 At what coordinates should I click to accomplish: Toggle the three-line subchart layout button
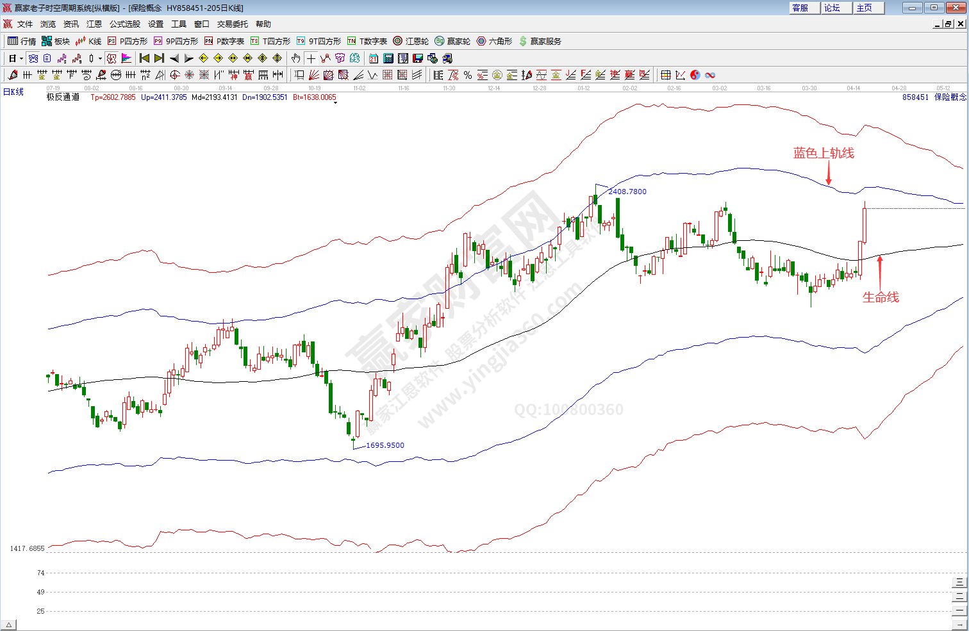coord(959,582)
